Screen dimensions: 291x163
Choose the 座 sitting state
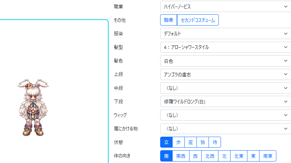click(191, 142)
